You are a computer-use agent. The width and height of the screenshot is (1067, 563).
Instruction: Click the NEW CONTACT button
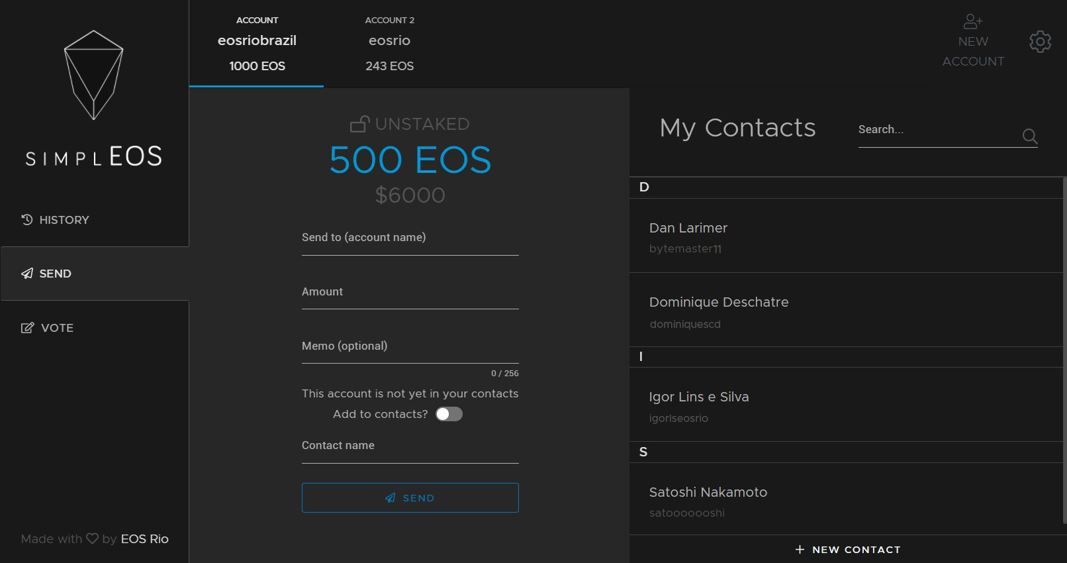pyautogui.click(x=847, y=549)
